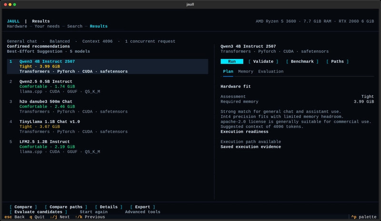Click 'Best-Effort Suggestion · 5 models' text
This screenshot has height=221, width=381.
49,51
